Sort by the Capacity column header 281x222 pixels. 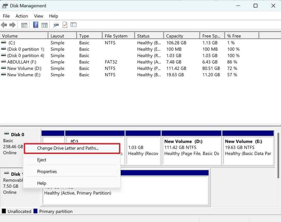coord(182,36)
